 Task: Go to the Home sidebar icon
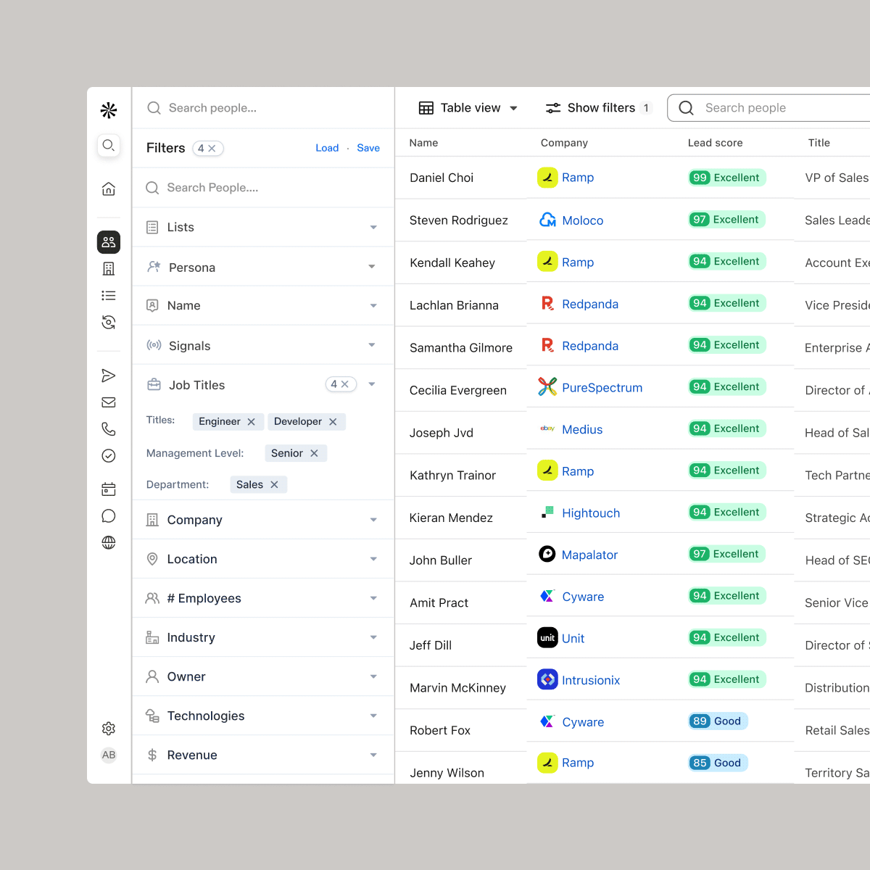click(x=109, y=189)
